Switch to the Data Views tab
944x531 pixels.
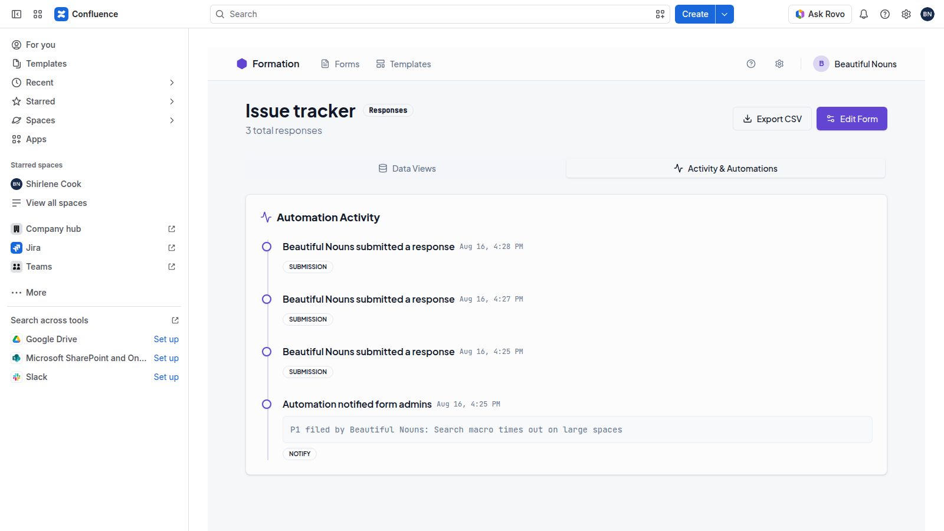(x=407, y=169)
